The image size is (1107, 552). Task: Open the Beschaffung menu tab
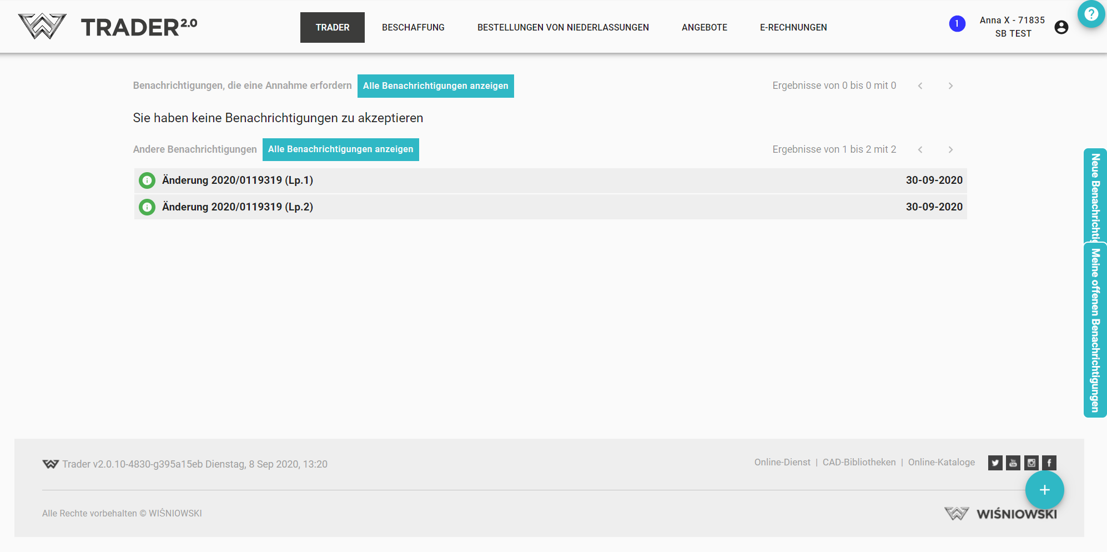pos(413,28)
